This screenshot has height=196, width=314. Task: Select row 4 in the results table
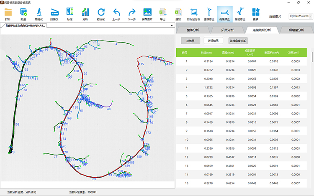pos(243,87)
